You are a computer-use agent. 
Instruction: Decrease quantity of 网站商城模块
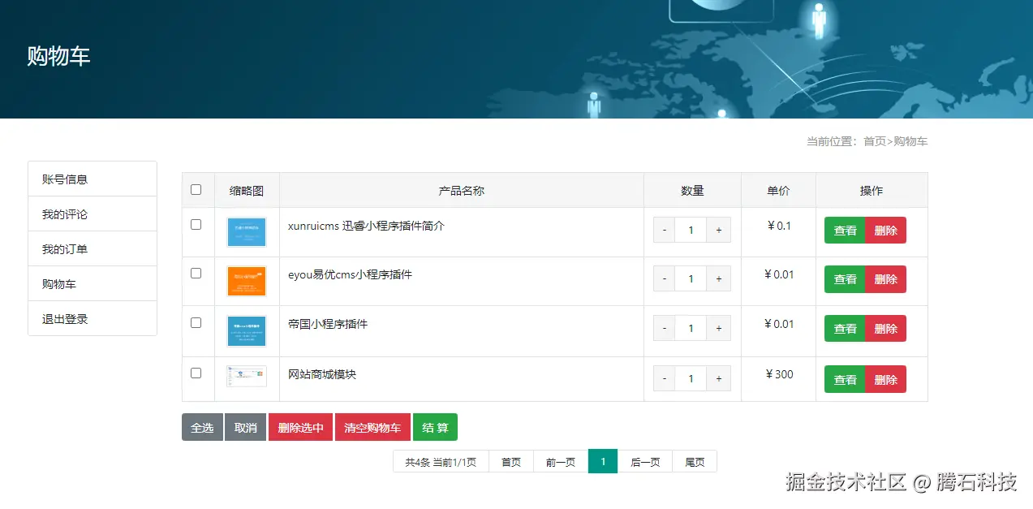pos(665,379)
